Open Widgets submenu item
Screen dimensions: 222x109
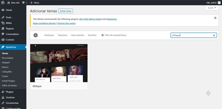coord(6,62)
